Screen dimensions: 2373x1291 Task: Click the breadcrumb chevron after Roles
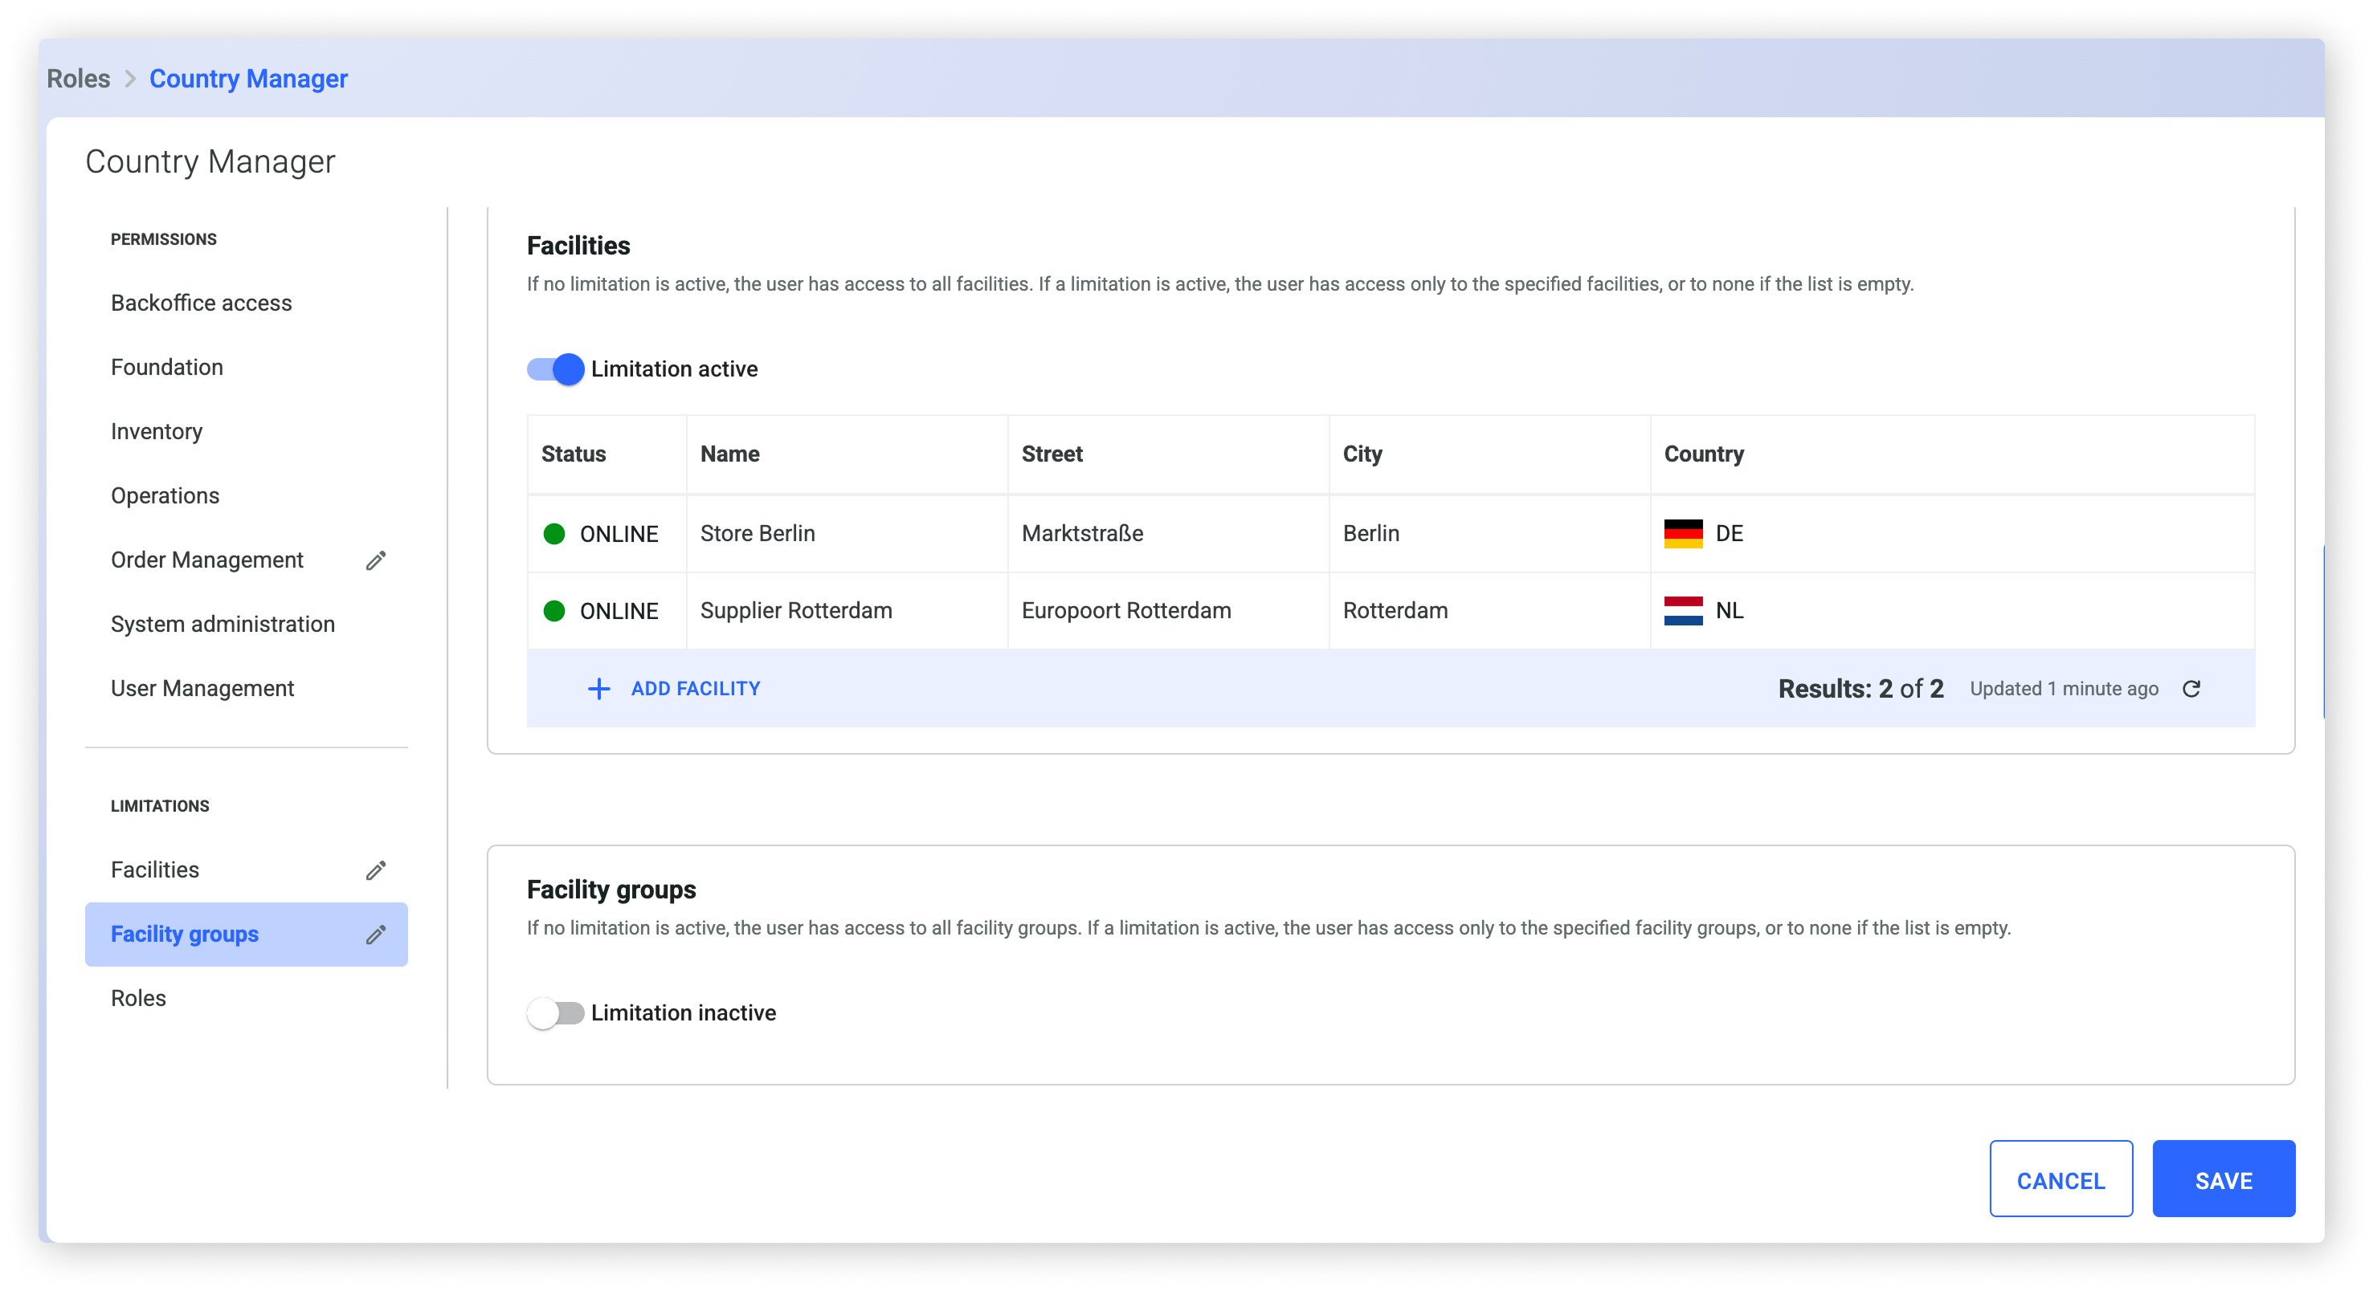pos(130,79)
